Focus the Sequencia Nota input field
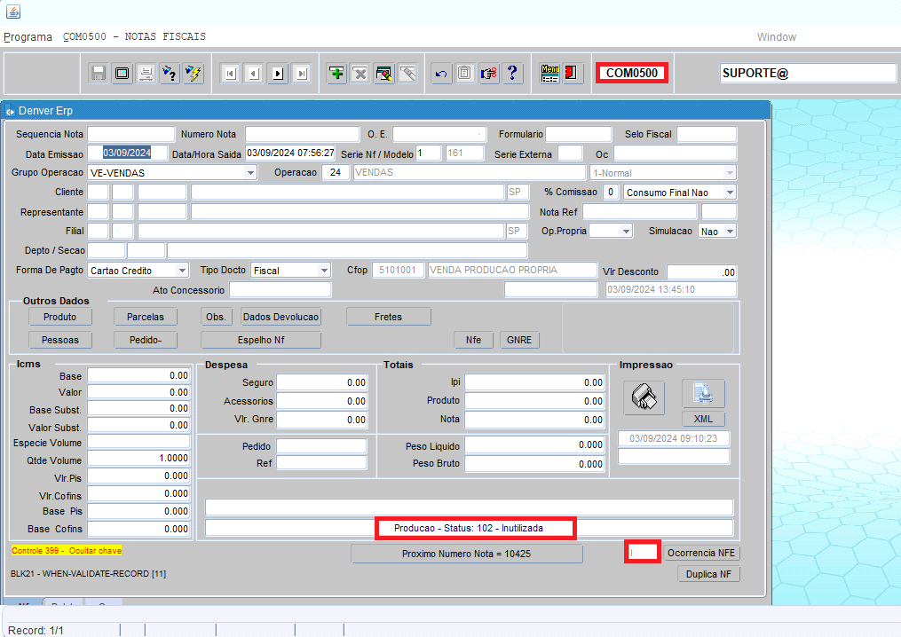 click(x=131, y=134)
